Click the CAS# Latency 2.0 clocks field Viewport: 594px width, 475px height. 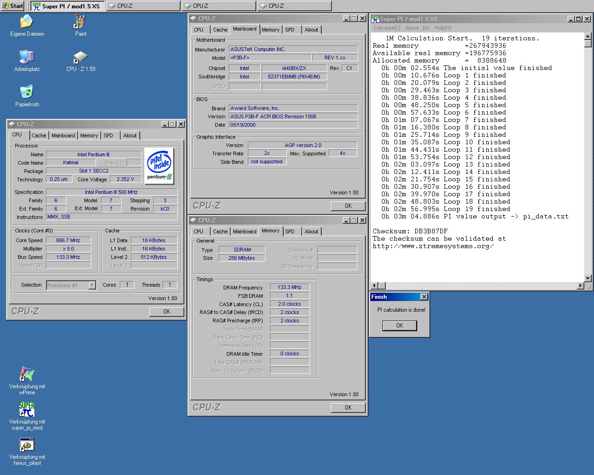[x=290, y=304]
